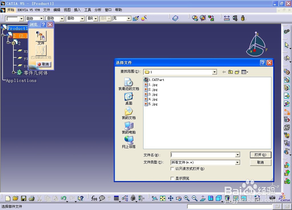The image size is (292, 210).
Task: Click the Isometric view cube icon
Action: pos(219,198)
